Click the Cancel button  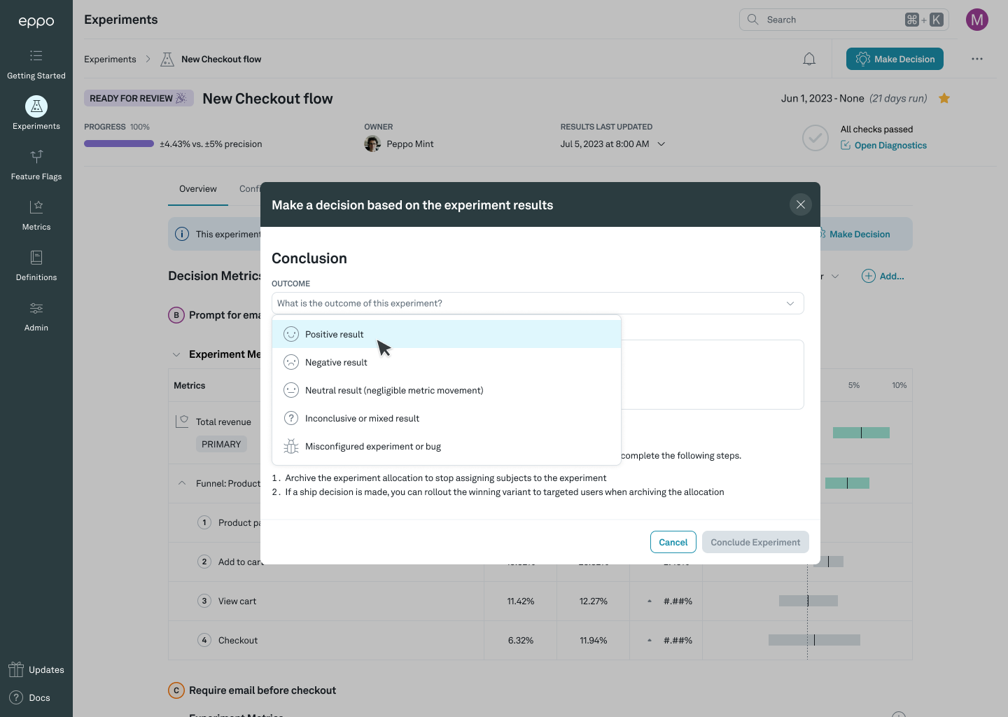[673, 542]
